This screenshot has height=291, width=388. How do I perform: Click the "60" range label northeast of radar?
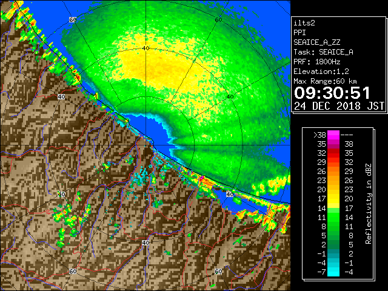tap(218, 20)
